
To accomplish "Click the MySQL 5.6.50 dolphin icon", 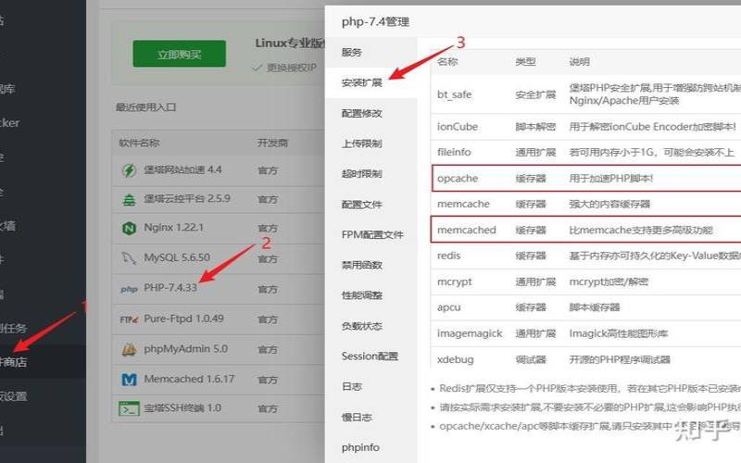I will [129, 258].
